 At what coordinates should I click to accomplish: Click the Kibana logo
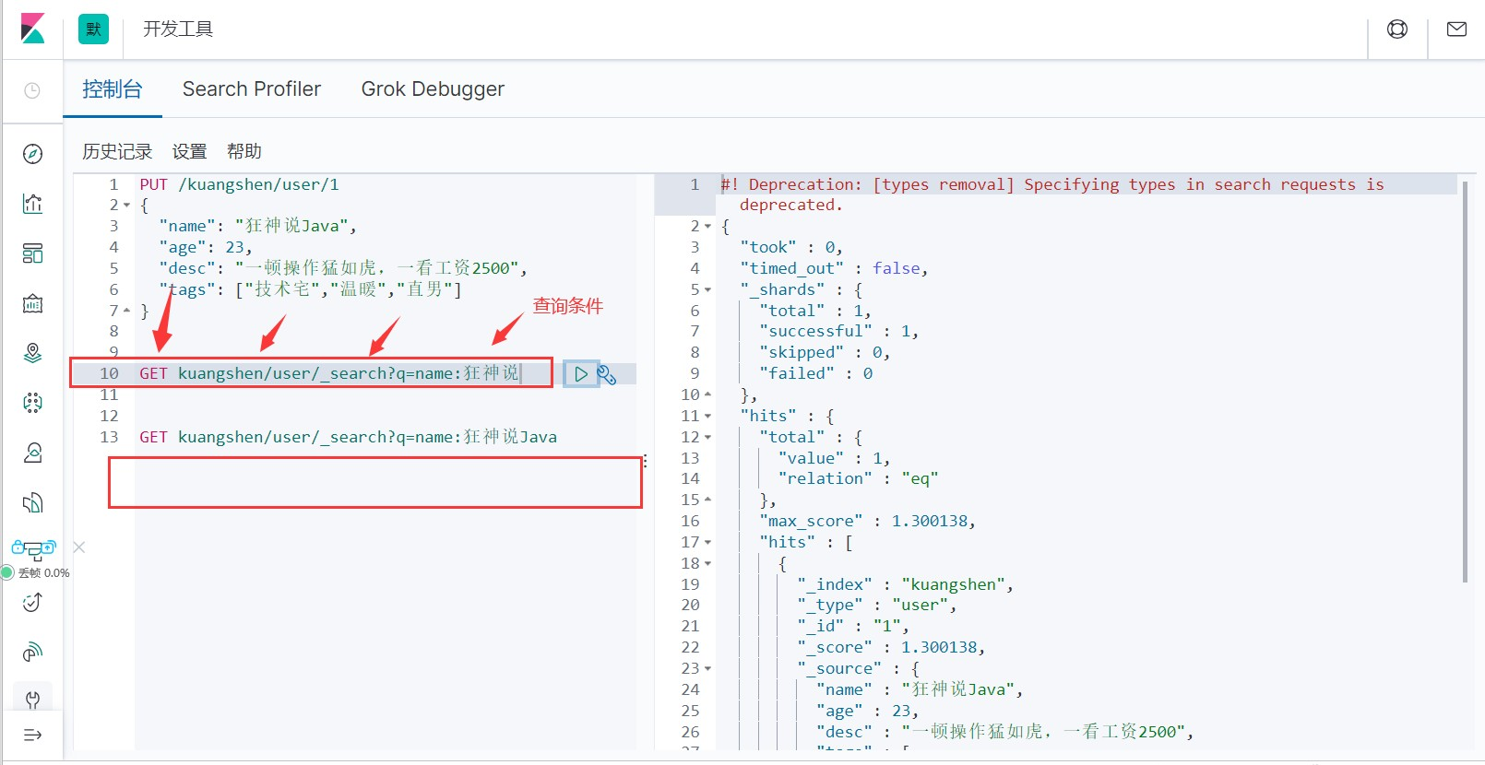(32, 29)
